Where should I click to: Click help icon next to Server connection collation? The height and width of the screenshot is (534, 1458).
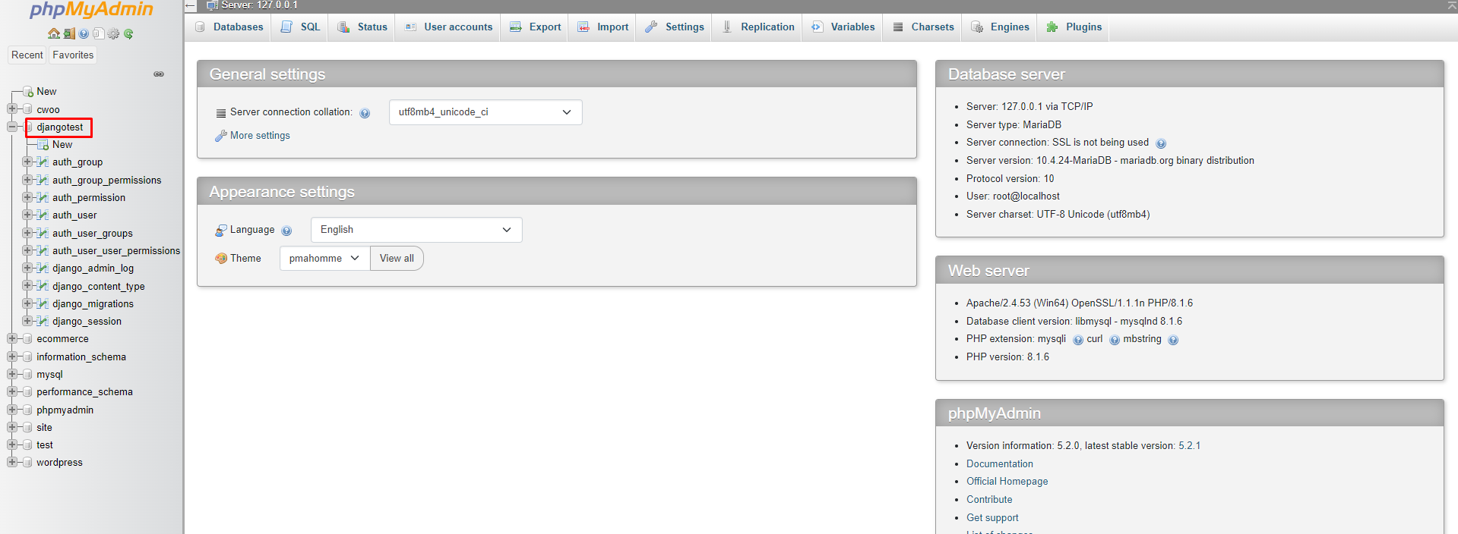(x=365, y=113)
